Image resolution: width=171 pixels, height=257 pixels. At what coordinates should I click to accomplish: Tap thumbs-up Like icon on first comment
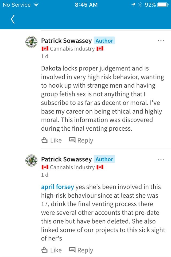[x=44, y=140]
